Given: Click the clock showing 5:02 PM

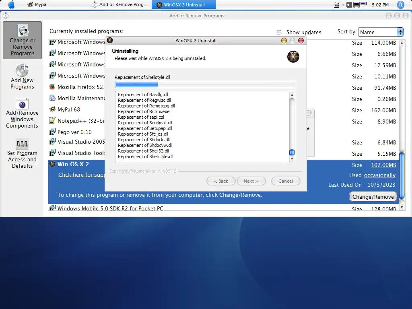Looking at the screenshot, I should click(380, 5).
